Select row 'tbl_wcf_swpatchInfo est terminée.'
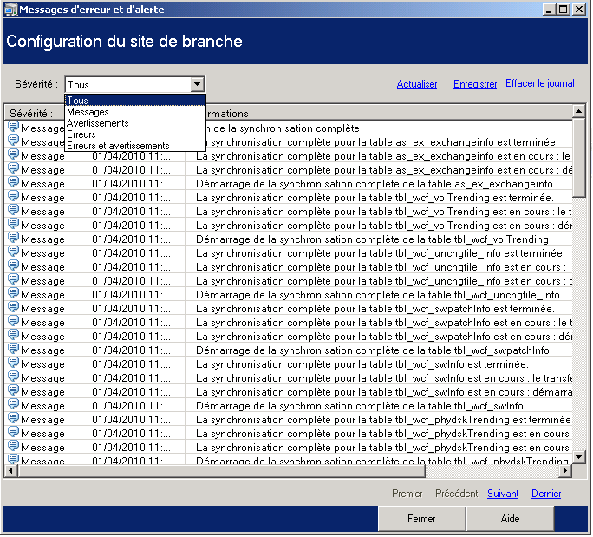Screen dimensions: 593x537 tap(288, 309)
